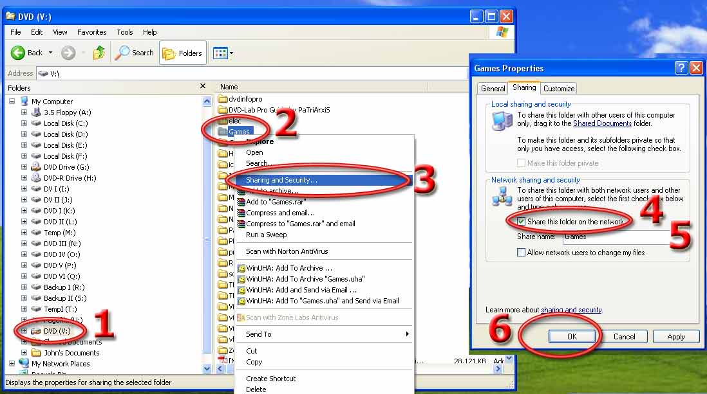Screen dimensions: 707x394
Task: Collapse the My Computer tree node
Action: pyautogui.click(x=12, y=102)
